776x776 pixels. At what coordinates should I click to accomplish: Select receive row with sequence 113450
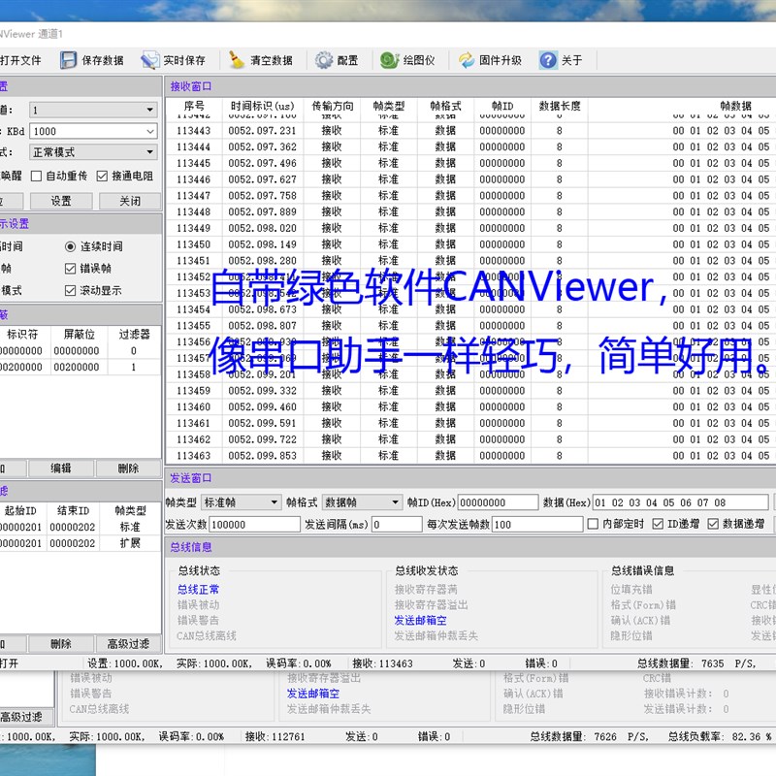470,244
